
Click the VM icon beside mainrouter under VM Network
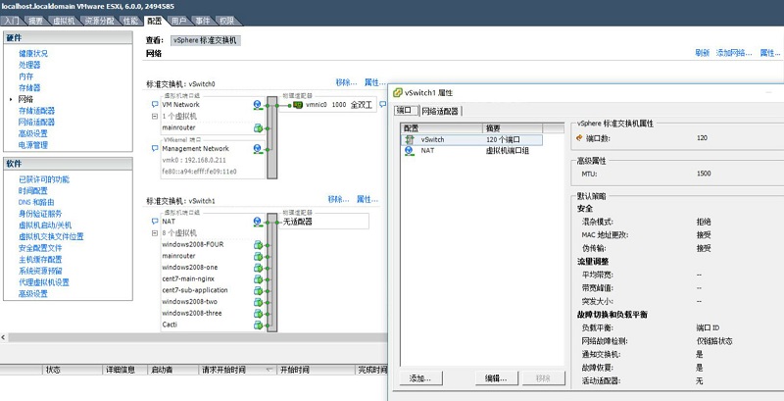(x=258, y=128)
